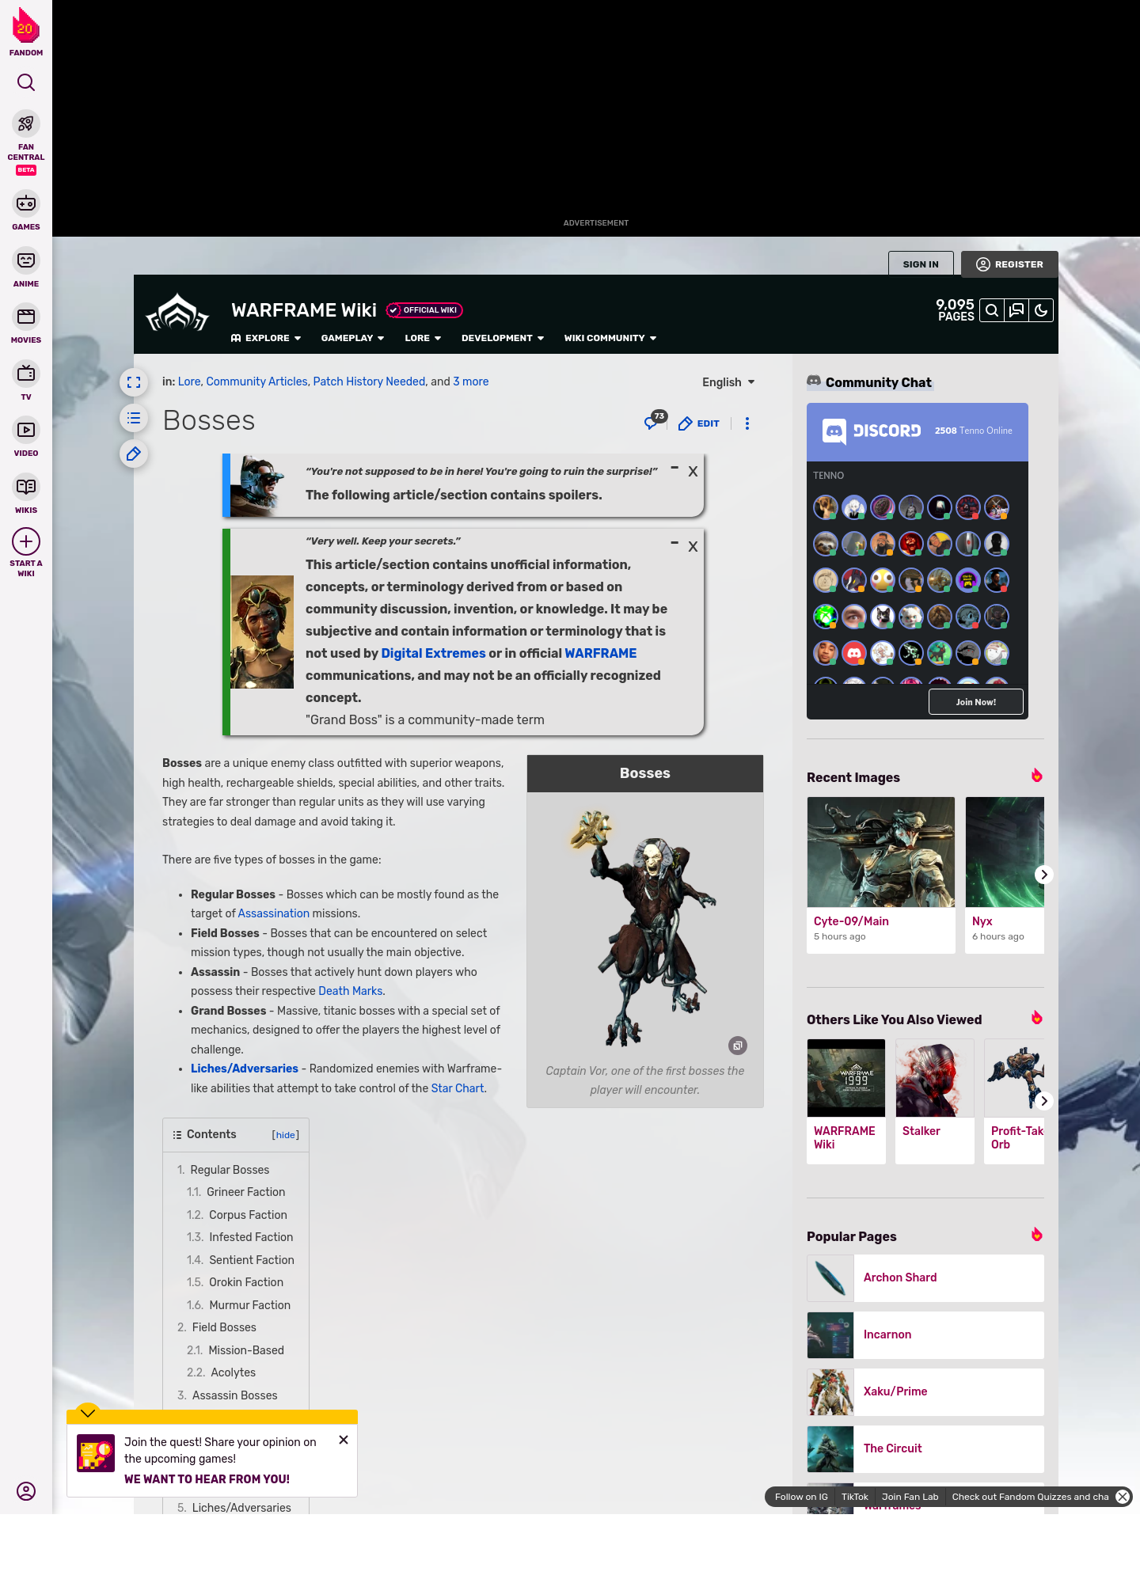
Task: Click the Sign In button
Action: click(921, 264)
